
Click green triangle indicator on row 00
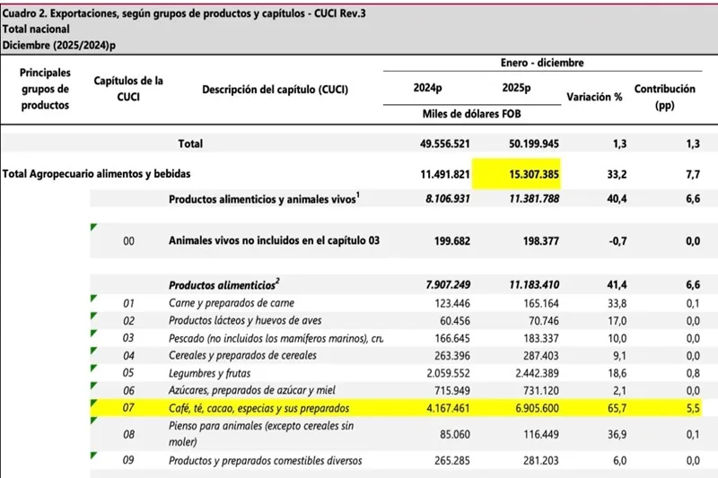[x=93, y=228]
